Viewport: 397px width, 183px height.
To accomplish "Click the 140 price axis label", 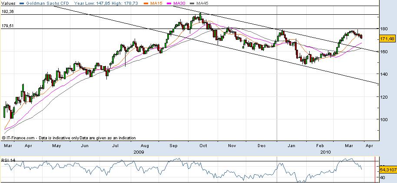I will tap(385, 74).
